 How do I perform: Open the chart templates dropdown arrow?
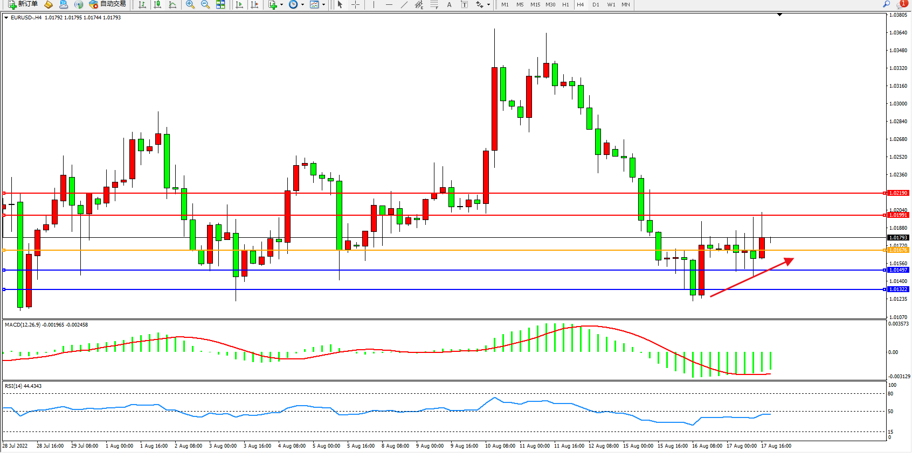pyautogui.click(x=323, y=5)
